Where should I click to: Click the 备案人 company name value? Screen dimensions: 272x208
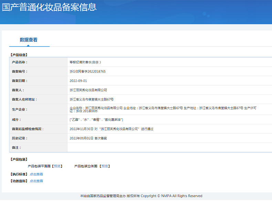click(x=88, y=90)
